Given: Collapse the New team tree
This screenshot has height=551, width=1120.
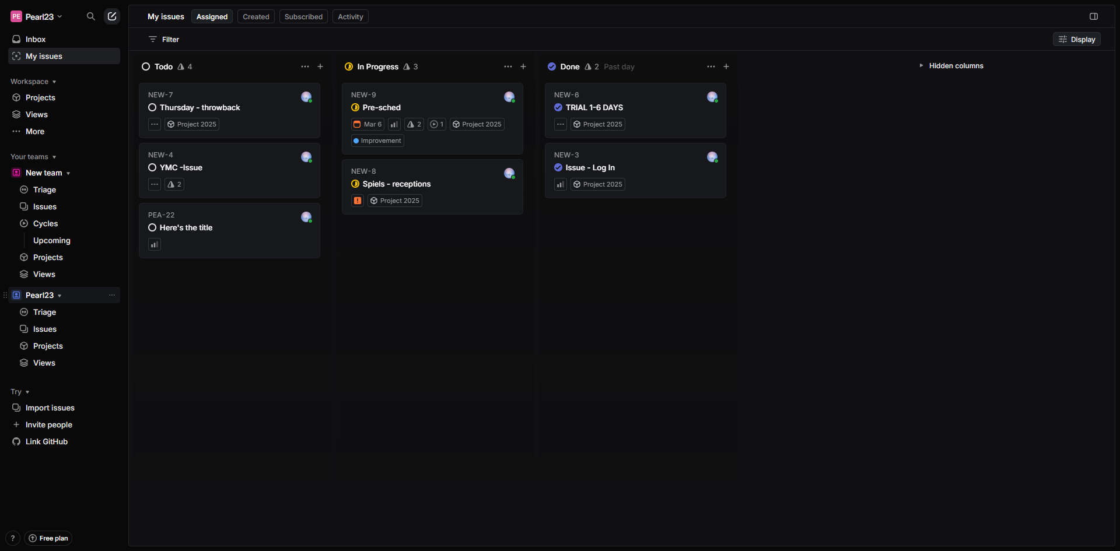Looking at the screenshot, I should (68, 173).
